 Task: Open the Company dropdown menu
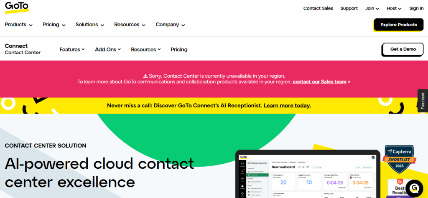pyautogui.click(x=170, y=25)
